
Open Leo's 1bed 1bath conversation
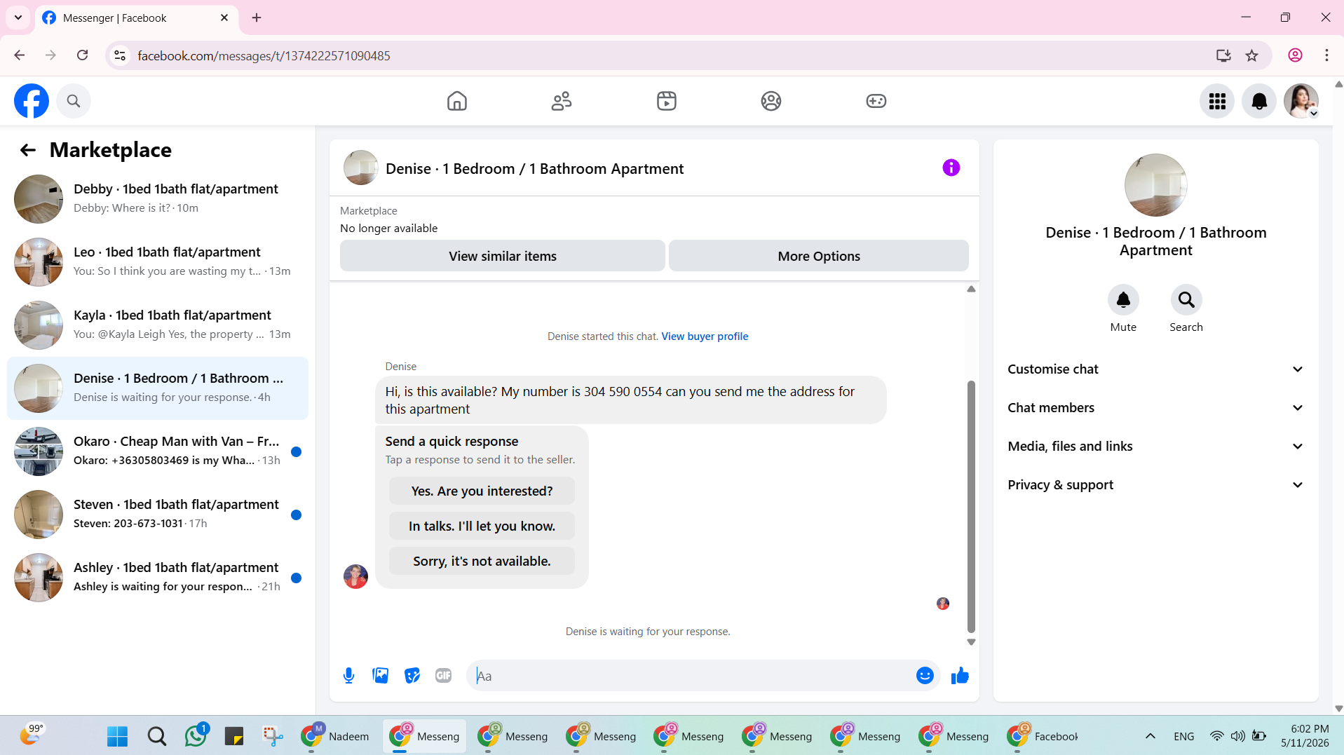(158, 262)
